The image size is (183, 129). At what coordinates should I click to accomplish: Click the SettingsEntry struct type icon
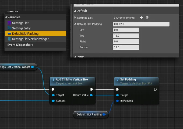coord(9,28)
